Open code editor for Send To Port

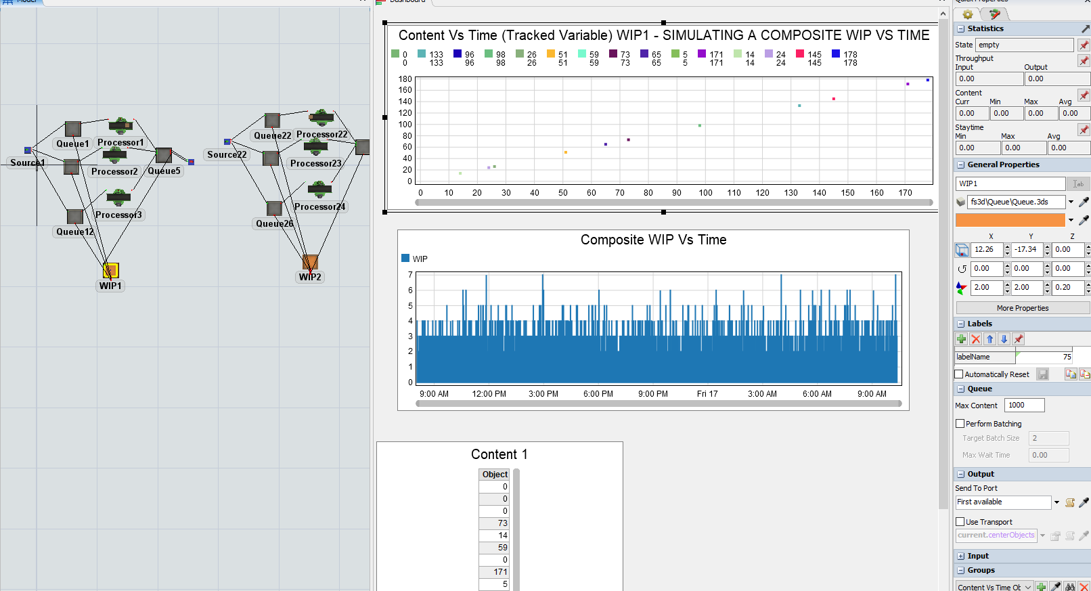click(x=1070, y=502)
